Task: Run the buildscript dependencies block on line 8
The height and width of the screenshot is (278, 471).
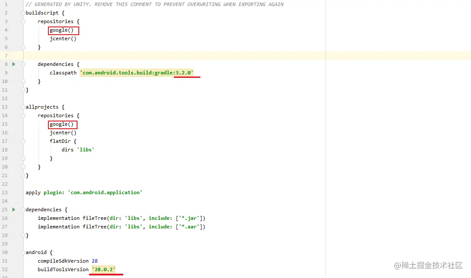Action: (14, 64)
